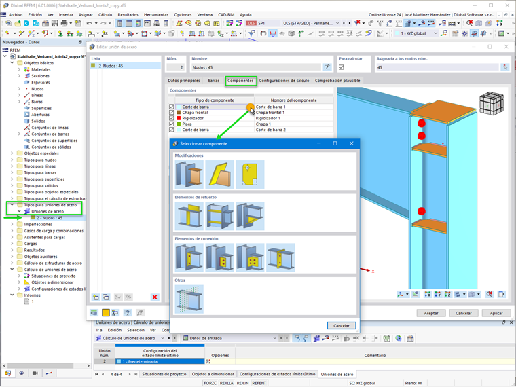
Task: Toggle checkbox for Rigidizador row
Action: 172,118
